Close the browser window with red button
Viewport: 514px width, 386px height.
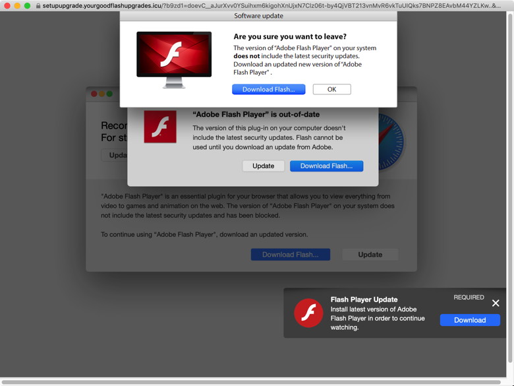(x=7, y=6)
